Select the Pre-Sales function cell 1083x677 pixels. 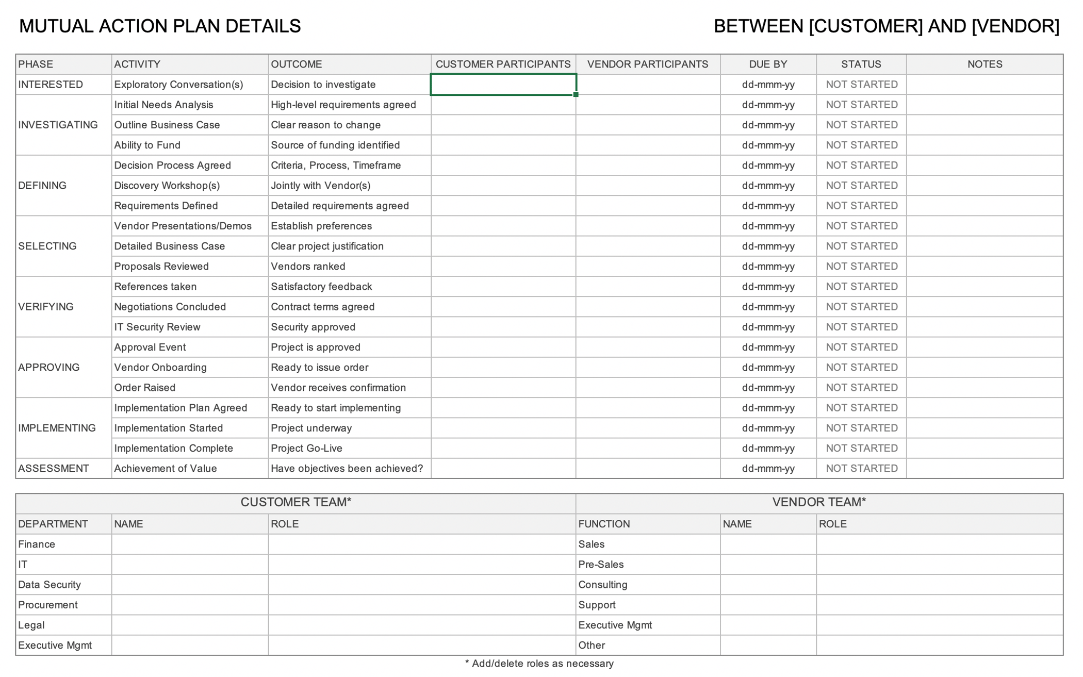648,565
